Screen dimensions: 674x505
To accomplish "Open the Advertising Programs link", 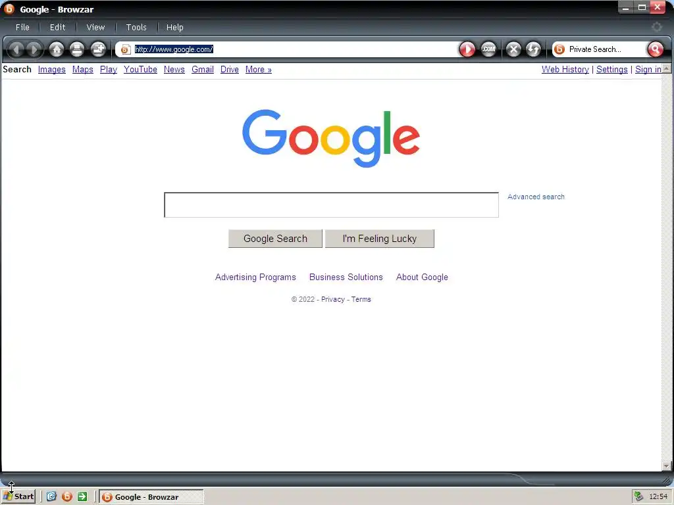I will (x=255, y=277).
